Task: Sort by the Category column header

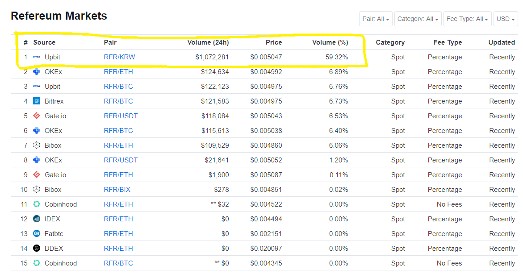Action: 390,42
